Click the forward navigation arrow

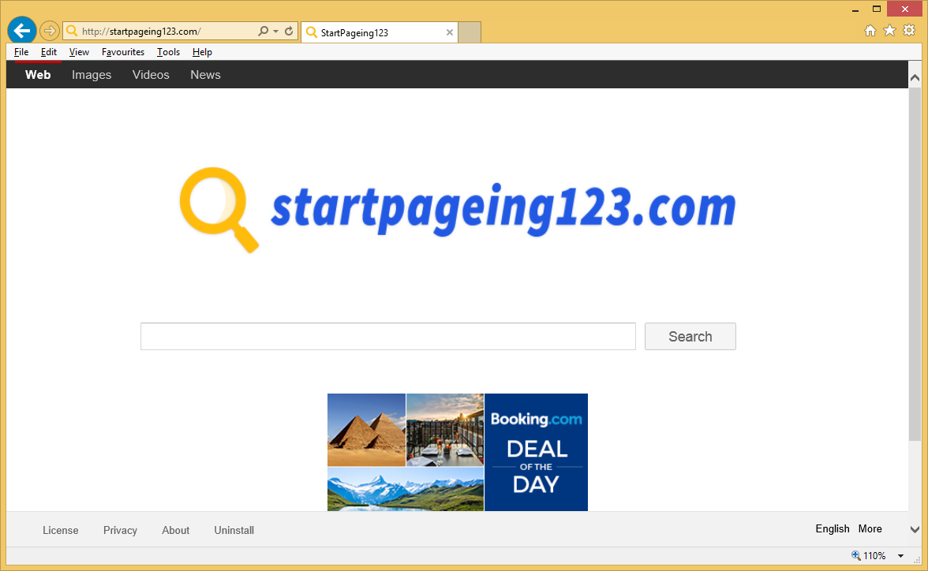pyautogui.click(x=50, y=31)
